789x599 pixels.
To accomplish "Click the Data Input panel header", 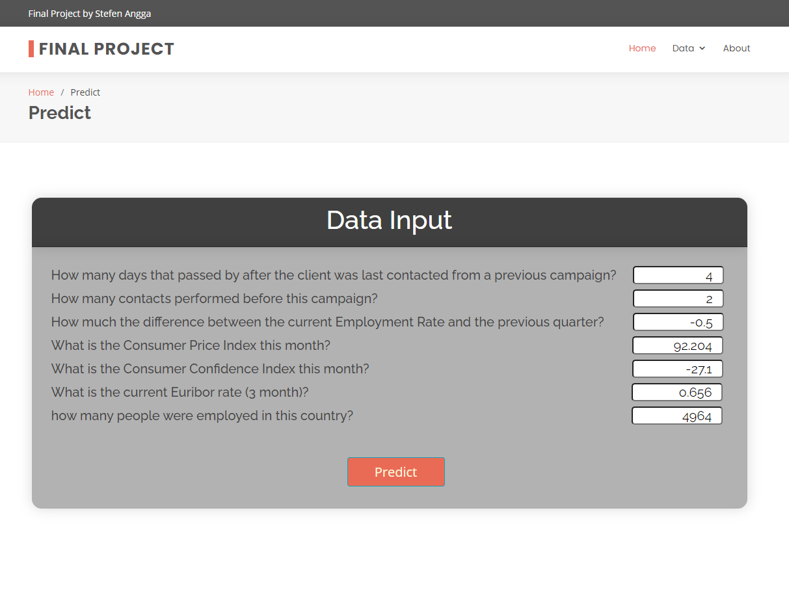I will (x=389, y=221).
